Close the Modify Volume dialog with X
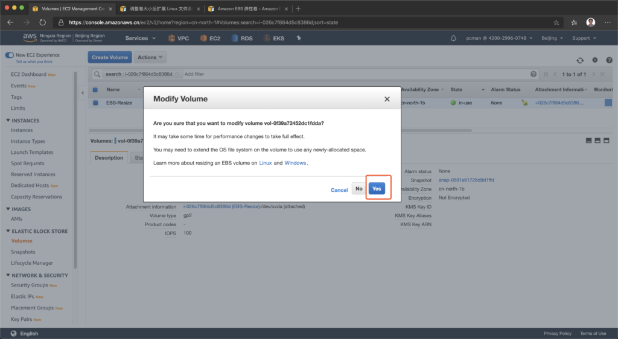618x339 pixels. (x=387, y=99)
